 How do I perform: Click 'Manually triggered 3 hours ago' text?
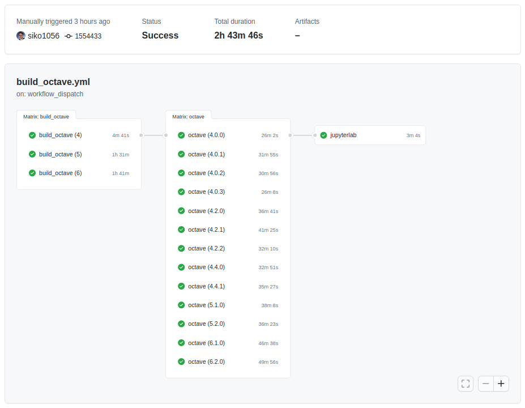pos(63,22)
